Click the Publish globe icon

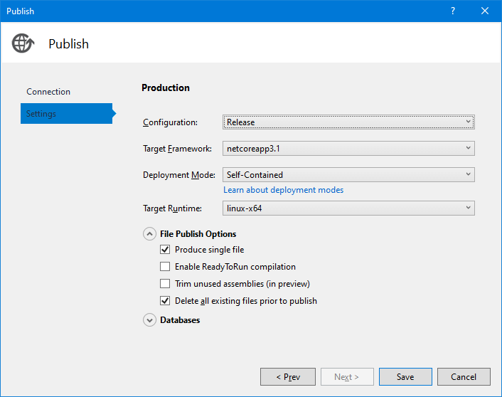point(23,43)
